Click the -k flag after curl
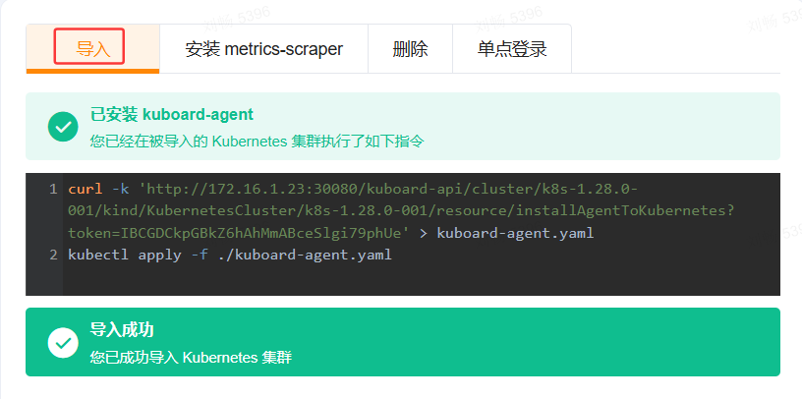Viewport: 802px width, 399px height. [119, 189]
